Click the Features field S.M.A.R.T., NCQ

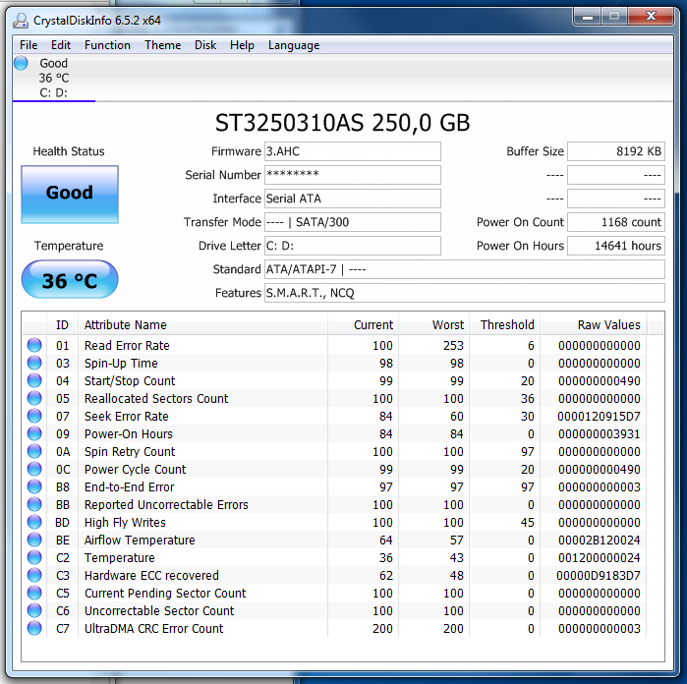tap(465, 293)
